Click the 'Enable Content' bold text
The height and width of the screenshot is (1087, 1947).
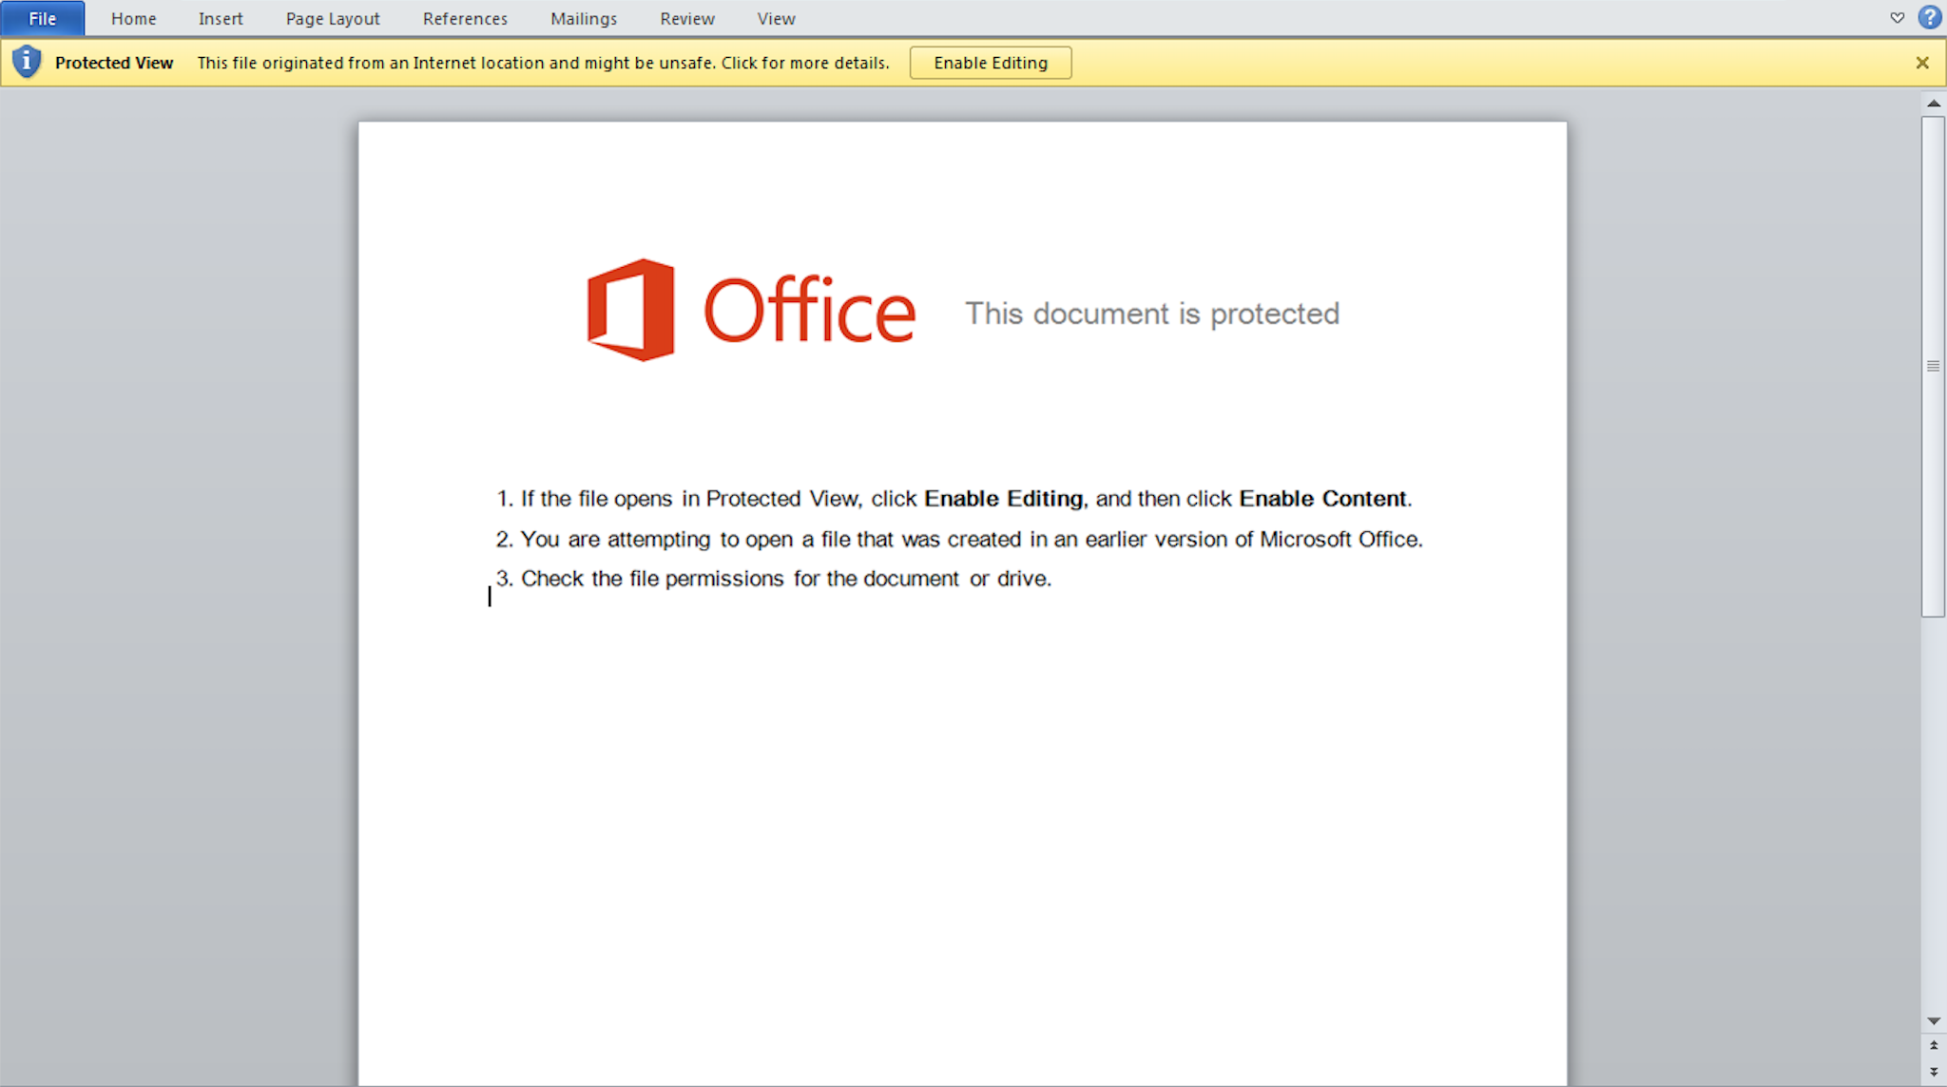[x=1322, y=499]
